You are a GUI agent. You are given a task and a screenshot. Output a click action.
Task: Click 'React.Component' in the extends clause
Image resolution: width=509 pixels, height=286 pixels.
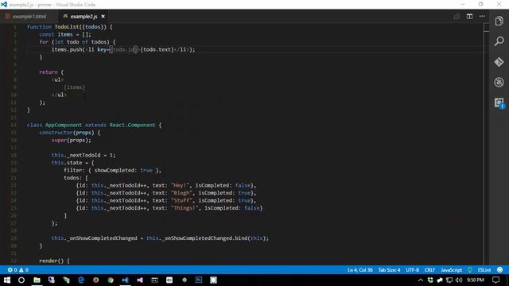click(x=132, y=125)
